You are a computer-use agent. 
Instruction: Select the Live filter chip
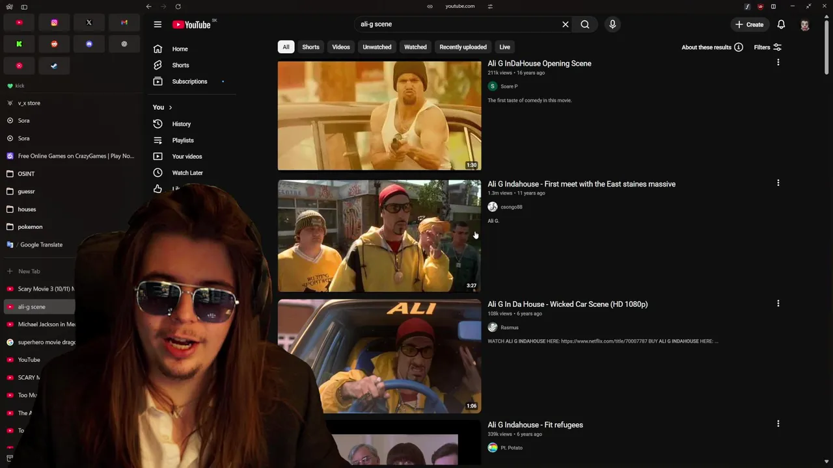(504, 47)
